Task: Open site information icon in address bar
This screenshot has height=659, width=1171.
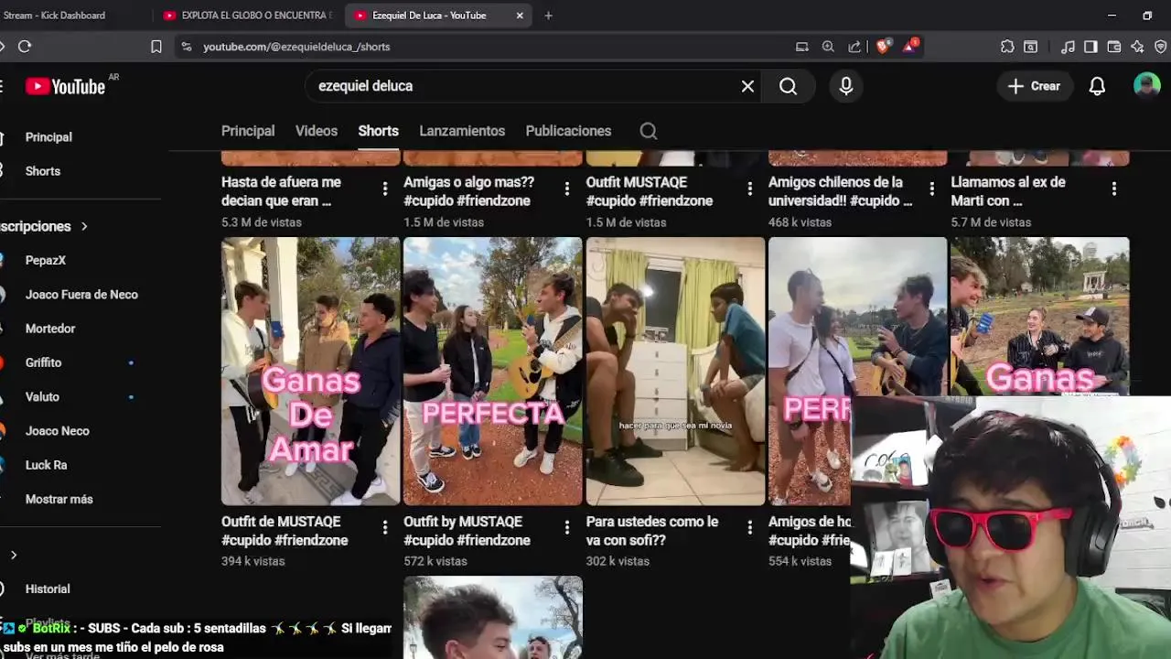Action: click(187, 47)
